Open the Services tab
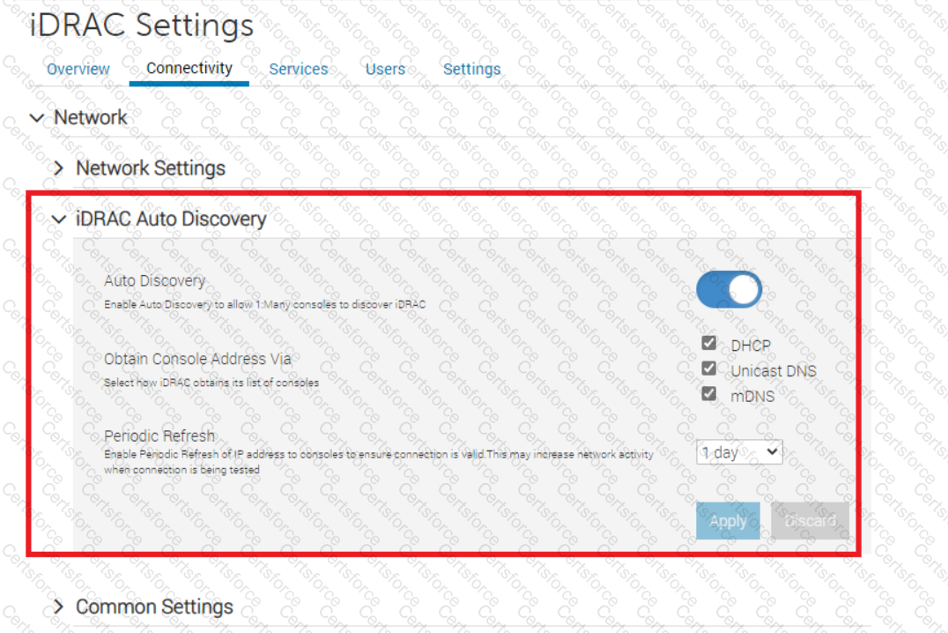Viewport: 948px width, 633px height. [299, 69]
